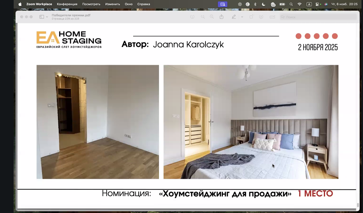Open Spotlight search

click(291, 4)
